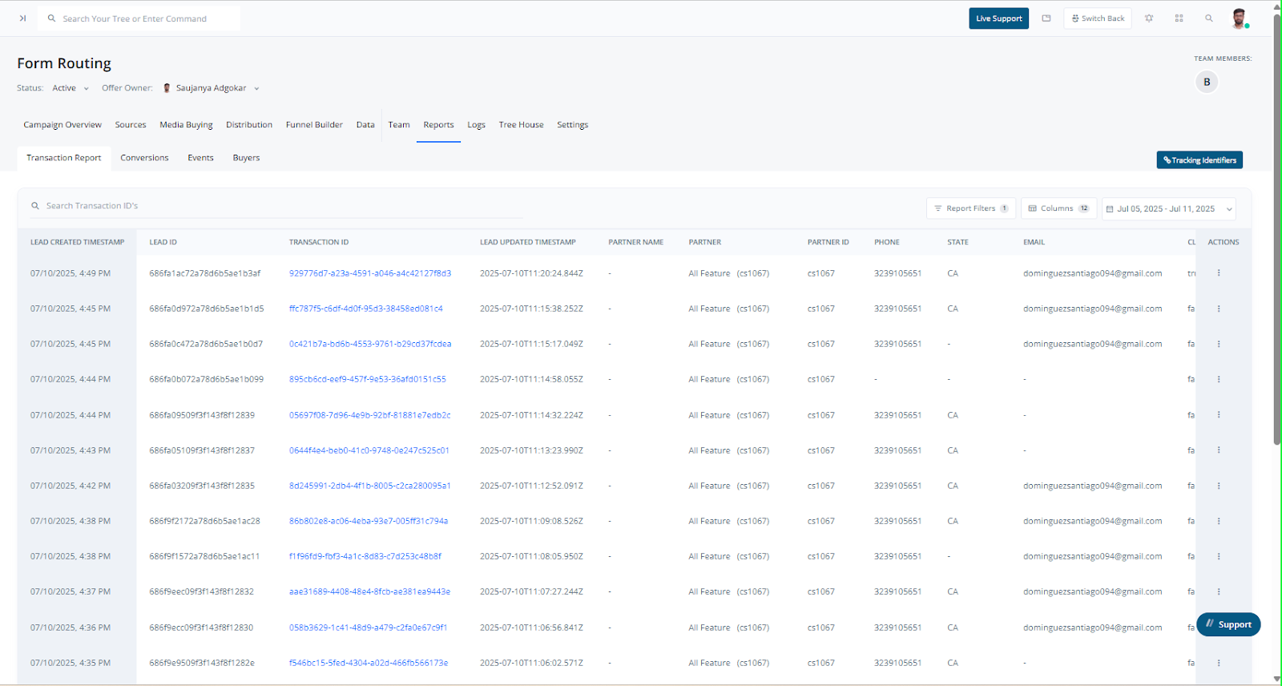Screen dimensions: 1282x686
Task: Open the date range picker dropdown
Action: click(1168, 208)
